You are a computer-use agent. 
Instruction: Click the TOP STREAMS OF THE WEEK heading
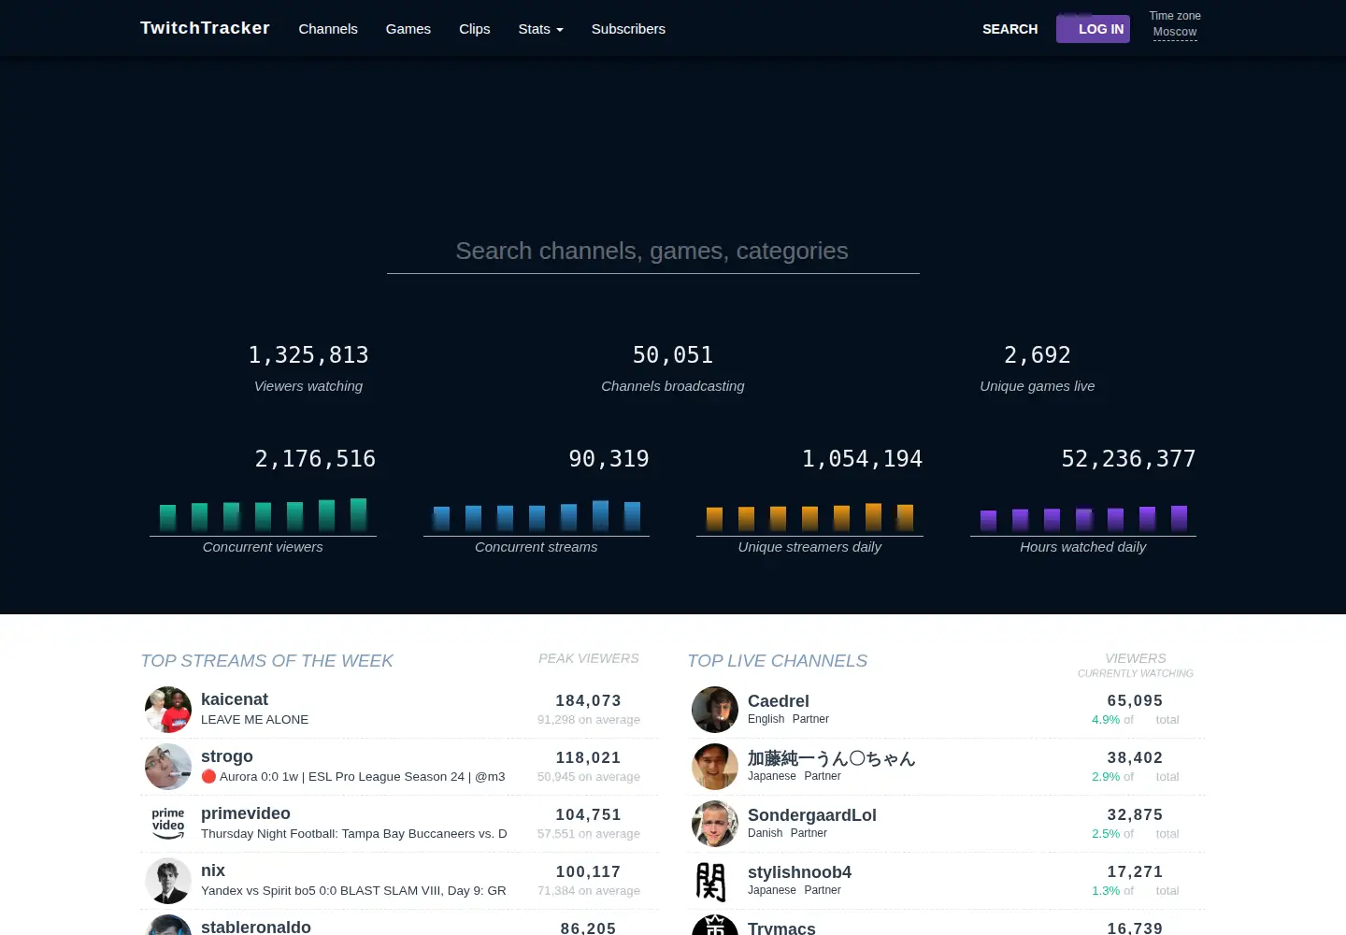click(266, 661)
